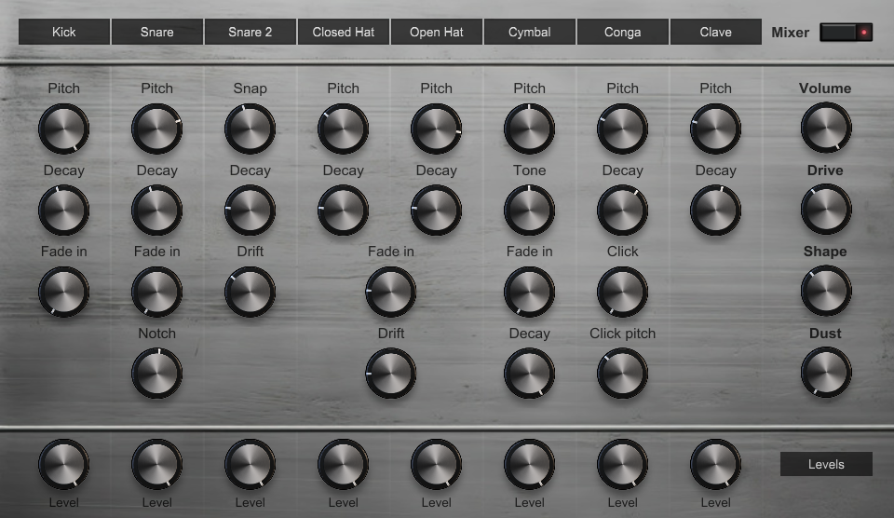Click the master Volume knob

pos(825,128)
